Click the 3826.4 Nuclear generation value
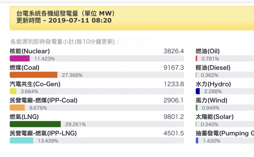Screen dimensions: 254x157 point(174,51)
